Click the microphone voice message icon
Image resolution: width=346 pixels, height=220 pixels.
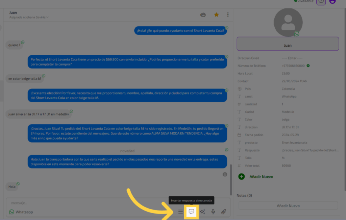(x=213, y=212)
